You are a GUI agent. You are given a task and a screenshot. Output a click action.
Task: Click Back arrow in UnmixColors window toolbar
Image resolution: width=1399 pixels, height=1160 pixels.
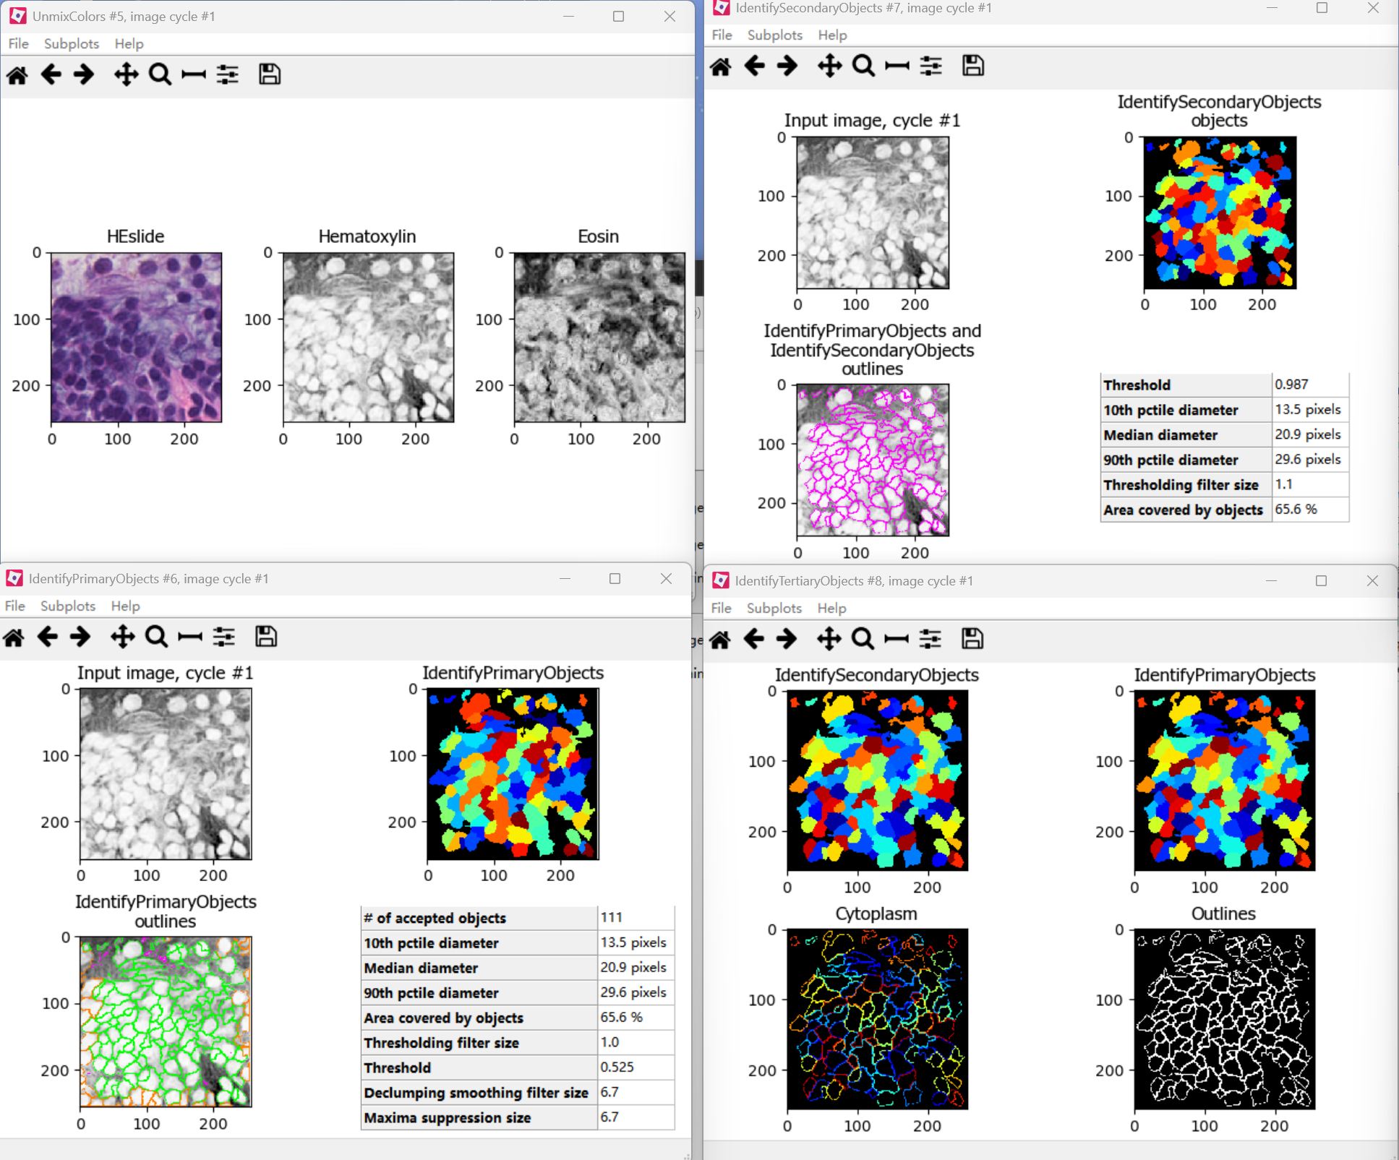click(x=51, y=74)
